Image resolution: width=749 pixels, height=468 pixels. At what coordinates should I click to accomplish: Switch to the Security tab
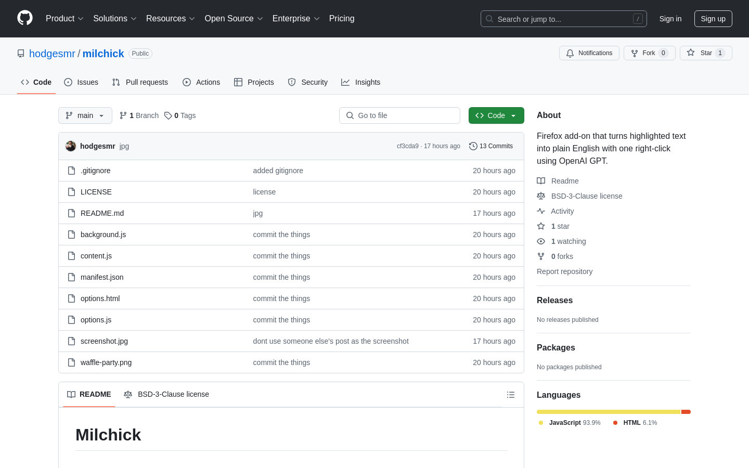308,82
